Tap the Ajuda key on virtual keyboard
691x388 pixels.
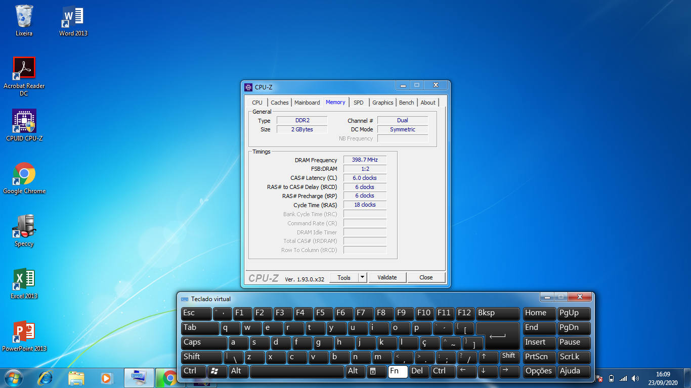point(574,371)
